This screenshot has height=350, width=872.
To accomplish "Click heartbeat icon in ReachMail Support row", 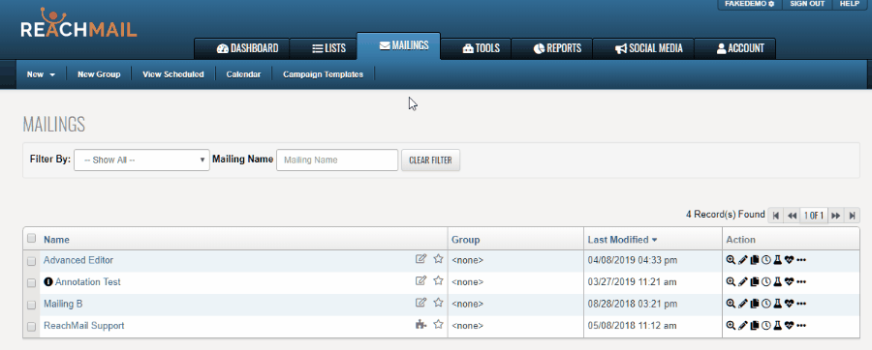I will 789,326.
